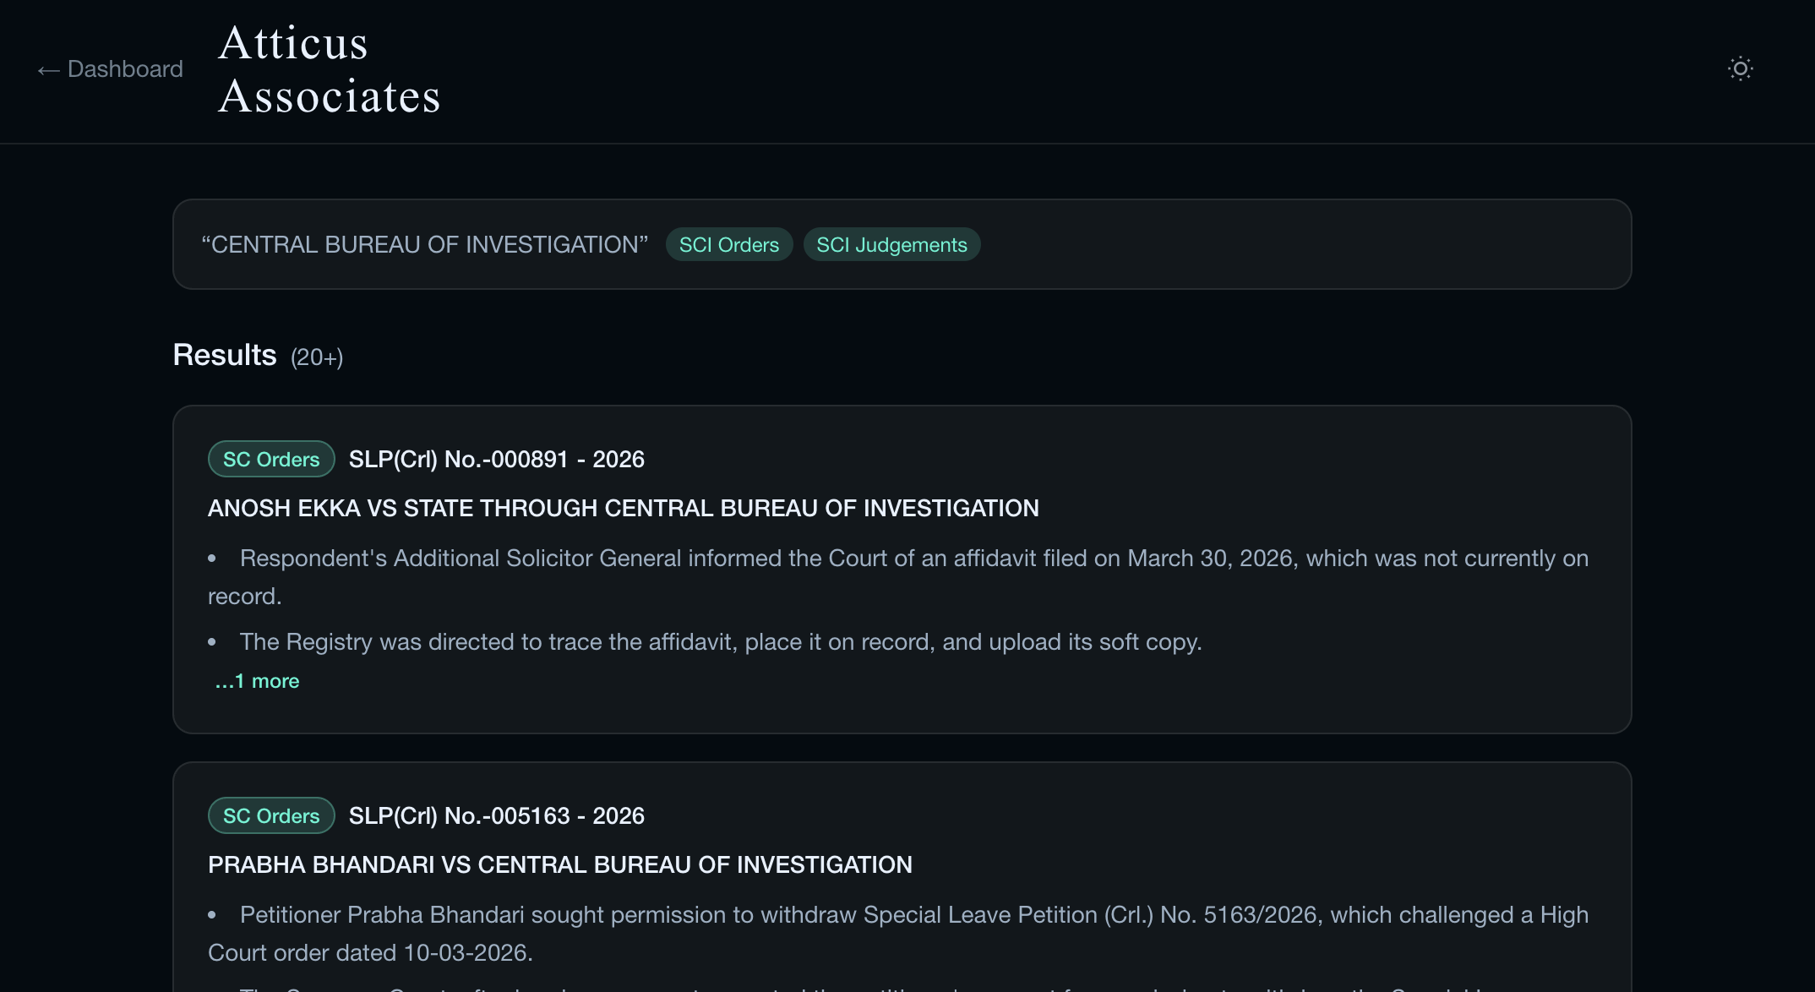Expand the "...1 more" summary points
This screenshot has height=992, width=1815.
coord(258,681)
